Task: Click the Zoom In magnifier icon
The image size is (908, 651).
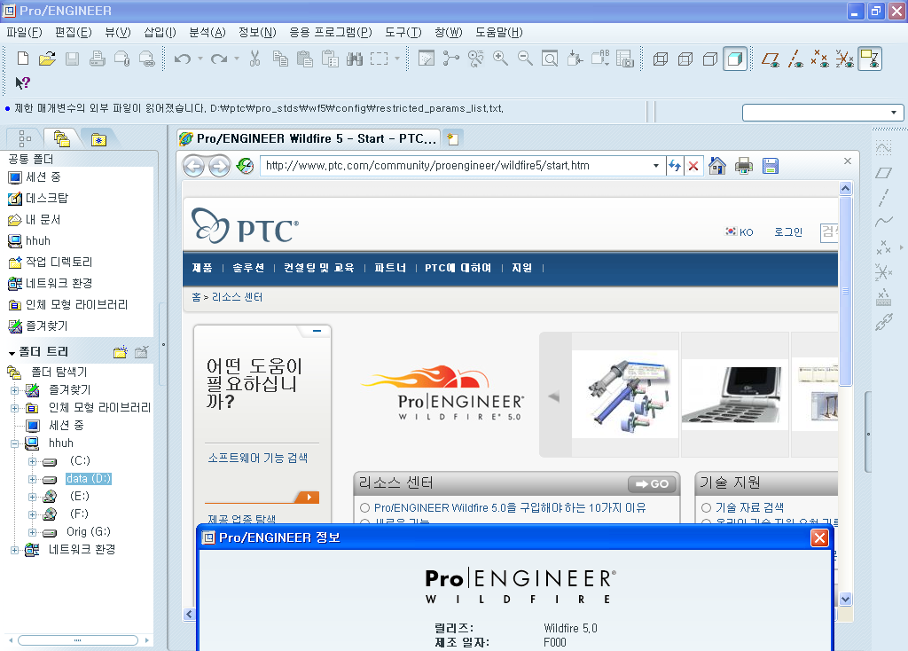Action: [500, 59]
